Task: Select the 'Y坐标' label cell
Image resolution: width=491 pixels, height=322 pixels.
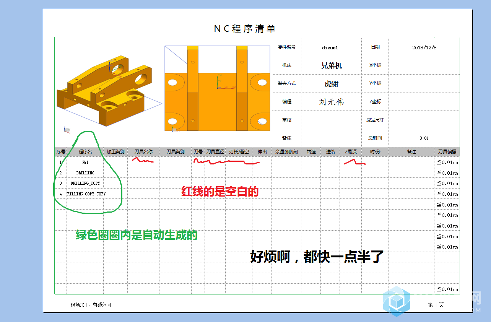Action: [x=375, y=83]
